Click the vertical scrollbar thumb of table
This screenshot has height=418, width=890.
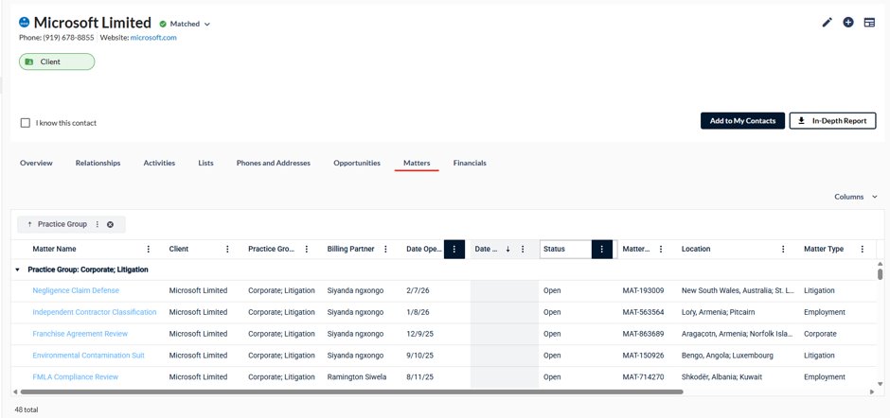pyautogui.click(x=880, y=274)
